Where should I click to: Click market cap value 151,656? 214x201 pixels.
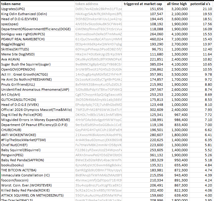pyautogui.click(x=143, y=9)
